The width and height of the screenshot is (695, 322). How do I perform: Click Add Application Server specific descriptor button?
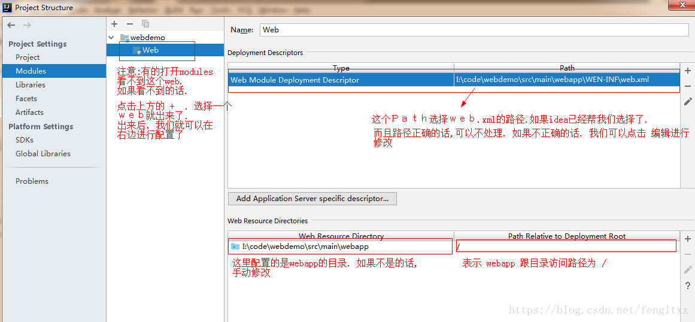(312, 199)
